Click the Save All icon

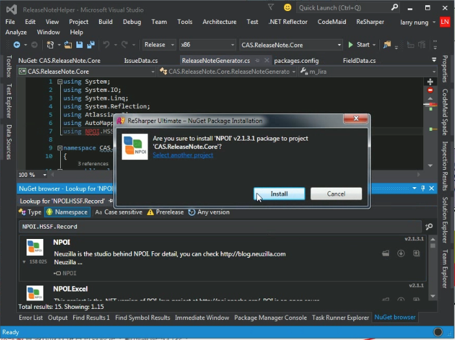coord(91,45)
